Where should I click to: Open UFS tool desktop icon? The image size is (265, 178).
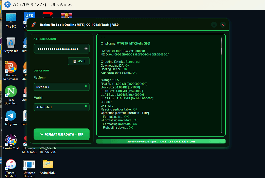tap(29, 16)
